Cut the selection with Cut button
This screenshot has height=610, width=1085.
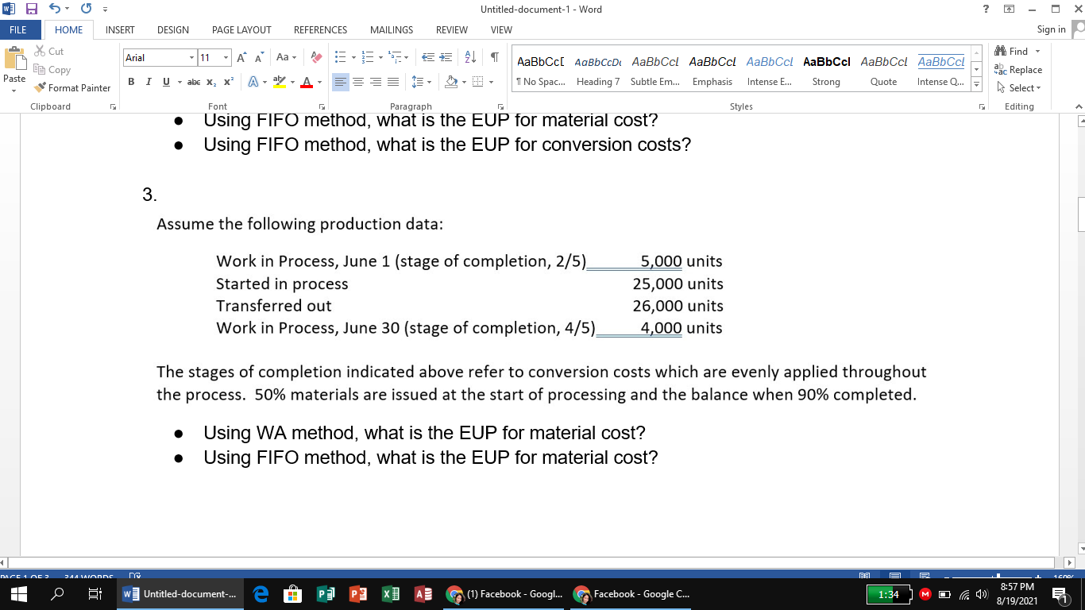[49, 52]
